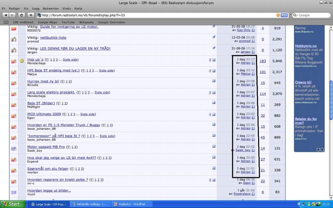Click the thread status icon beside Motor oppsett MB Pro
Screen dimensions: 333x208
(x=14, y=149)
